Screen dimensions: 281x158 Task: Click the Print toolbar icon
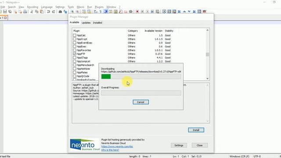tap(25, 12)
